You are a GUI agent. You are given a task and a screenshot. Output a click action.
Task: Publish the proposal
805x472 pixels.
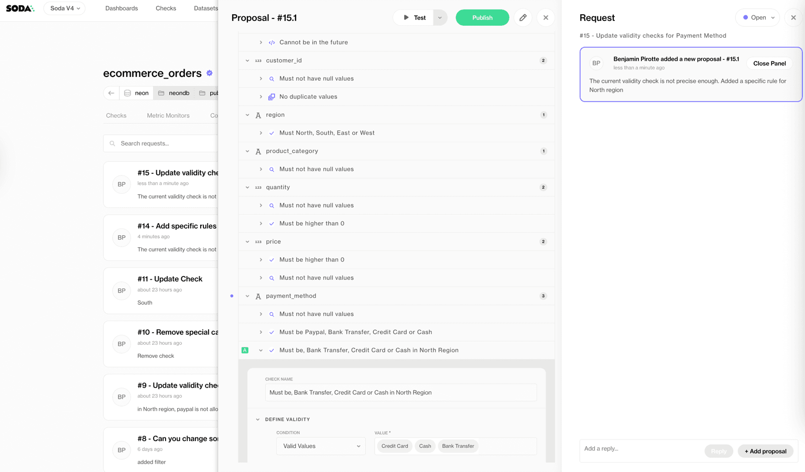click(482, 17)
